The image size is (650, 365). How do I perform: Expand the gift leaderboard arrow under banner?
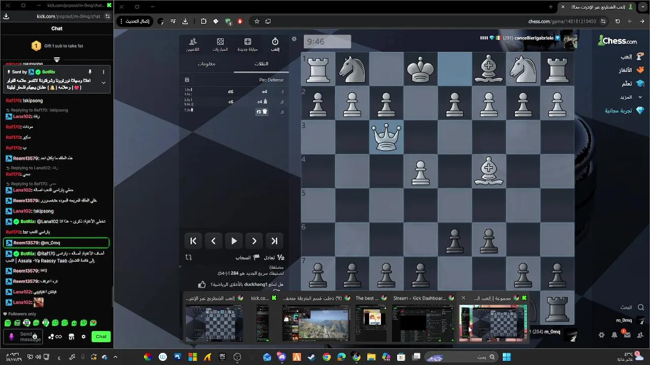tap(57, 59)
